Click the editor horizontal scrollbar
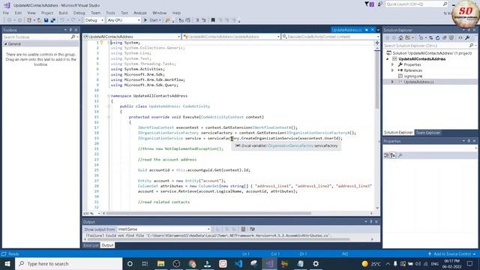Image resolution: width=480 pixels, height=270 pixels. click(x=208, y=213)
